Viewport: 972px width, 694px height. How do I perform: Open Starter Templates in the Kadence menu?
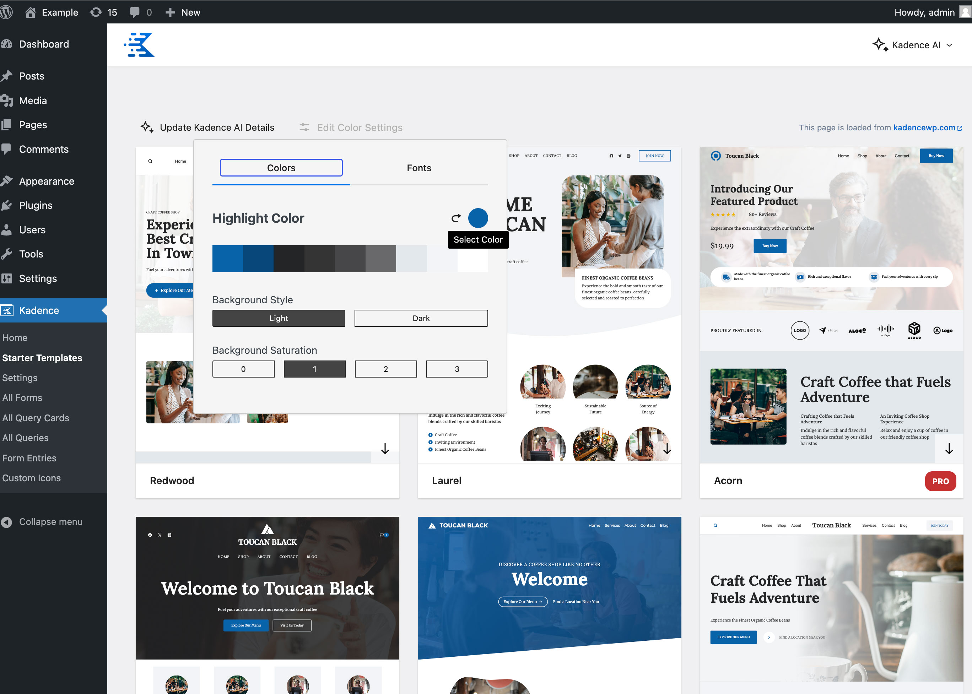(x=42, y=358)
